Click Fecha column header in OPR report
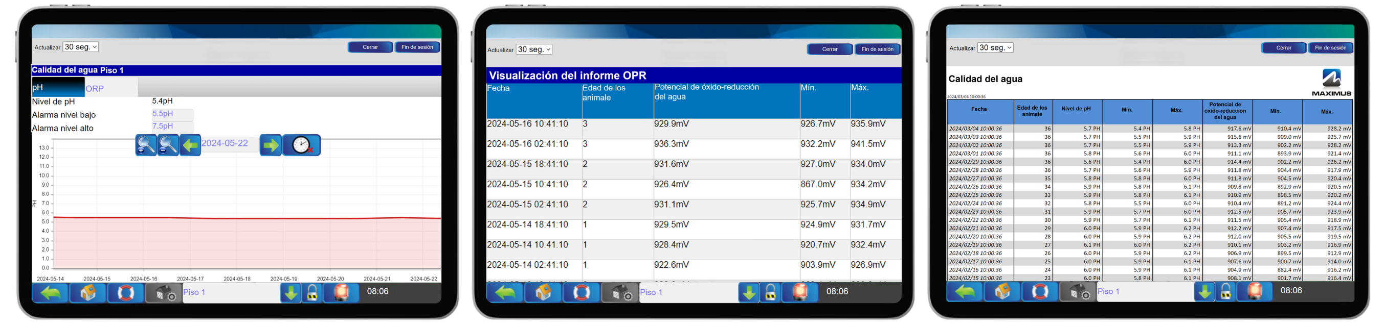This screenshot has width=1384, height=327. click(534, 100)
